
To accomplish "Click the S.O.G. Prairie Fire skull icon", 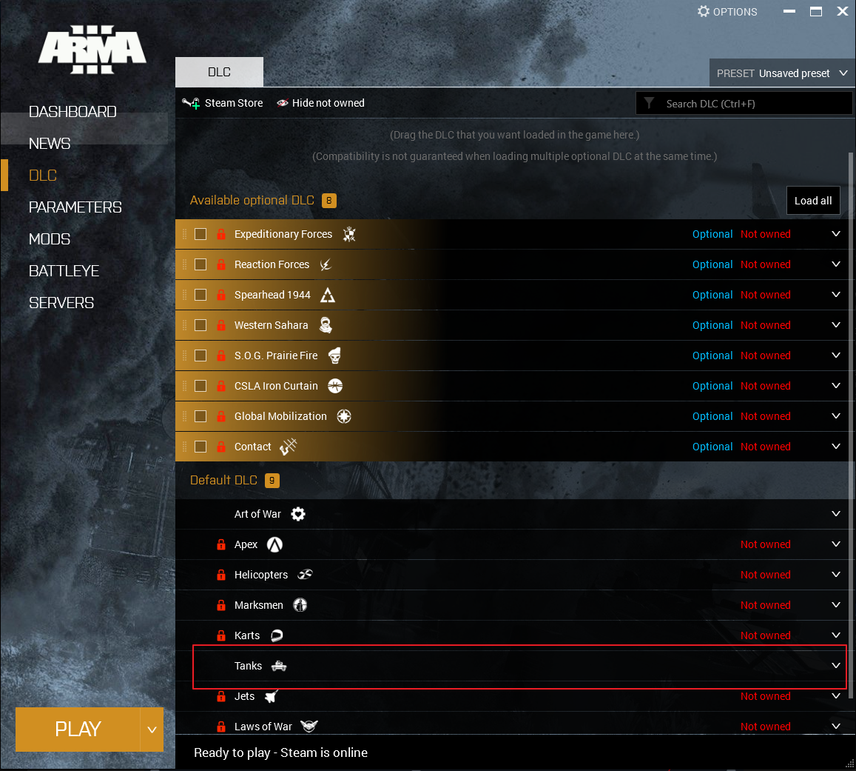I will [x=334, y=356].
